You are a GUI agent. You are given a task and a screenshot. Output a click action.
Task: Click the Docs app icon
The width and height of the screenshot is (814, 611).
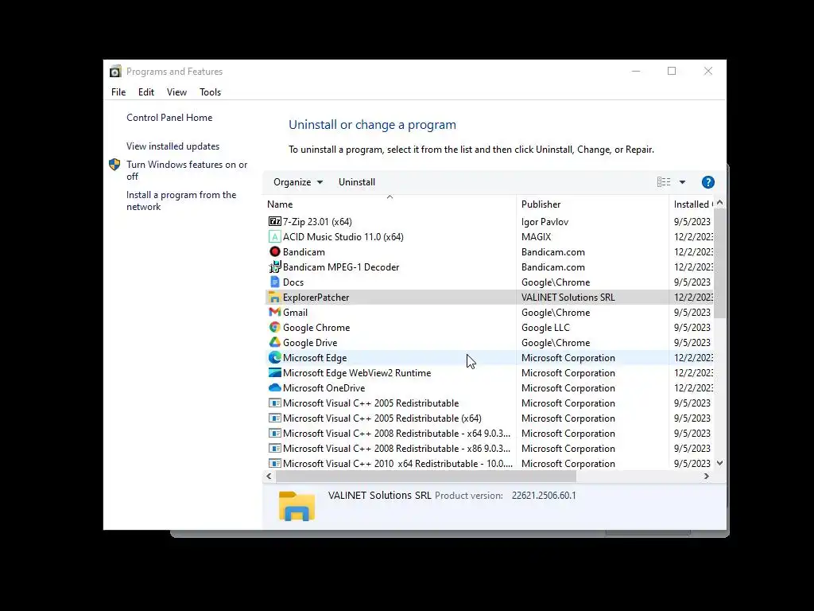[x=274, y=282]
